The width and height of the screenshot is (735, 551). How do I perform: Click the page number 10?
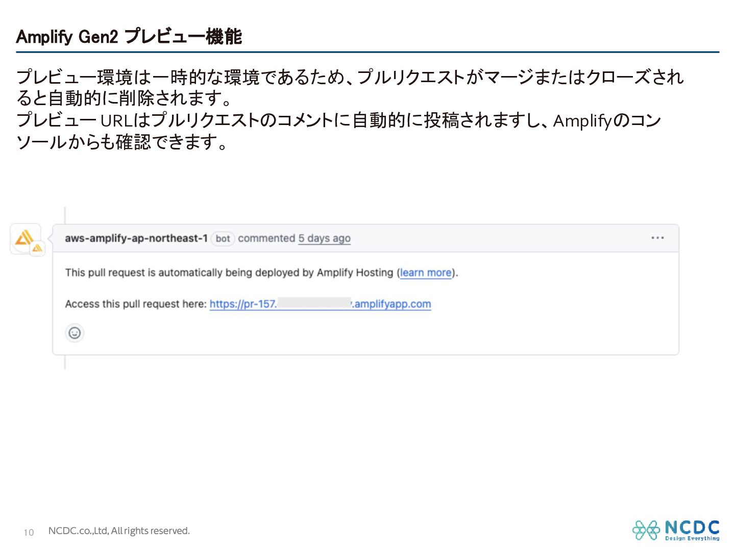point(29,532)
